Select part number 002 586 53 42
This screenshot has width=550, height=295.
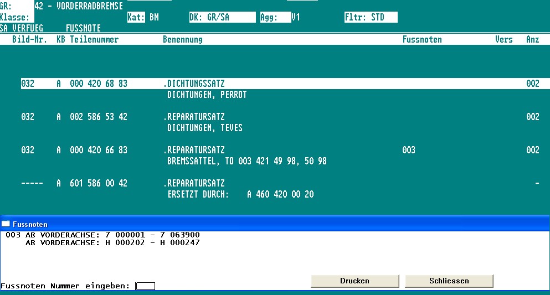99,117
